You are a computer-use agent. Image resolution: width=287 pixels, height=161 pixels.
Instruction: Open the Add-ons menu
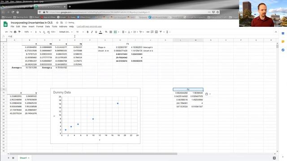click(x=63, y=26)
